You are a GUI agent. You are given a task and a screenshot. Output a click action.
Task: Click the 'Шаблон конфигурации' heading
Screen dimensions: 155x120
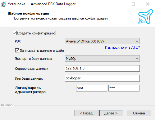(28, 13)
